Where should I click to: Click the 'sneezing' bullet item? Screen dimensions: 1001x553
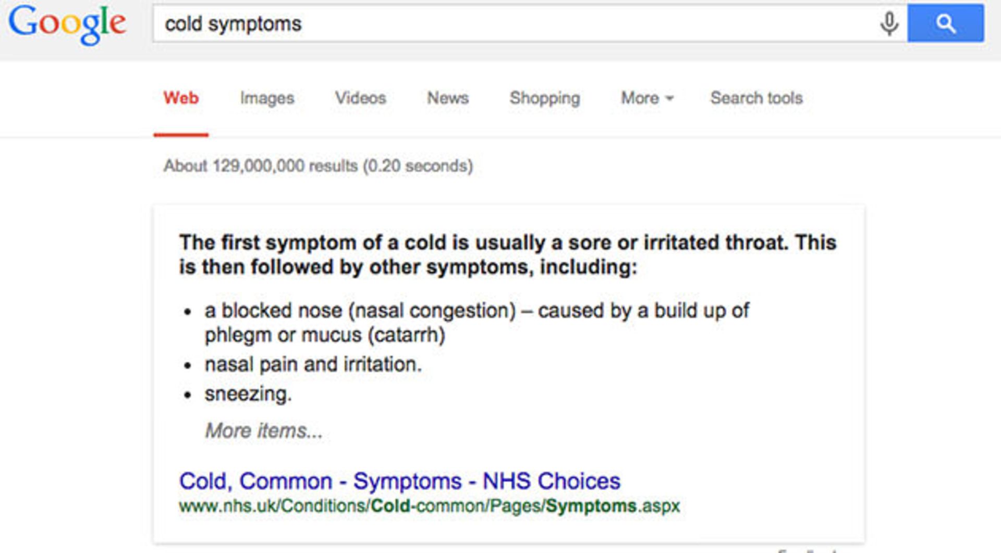(248, 394)
